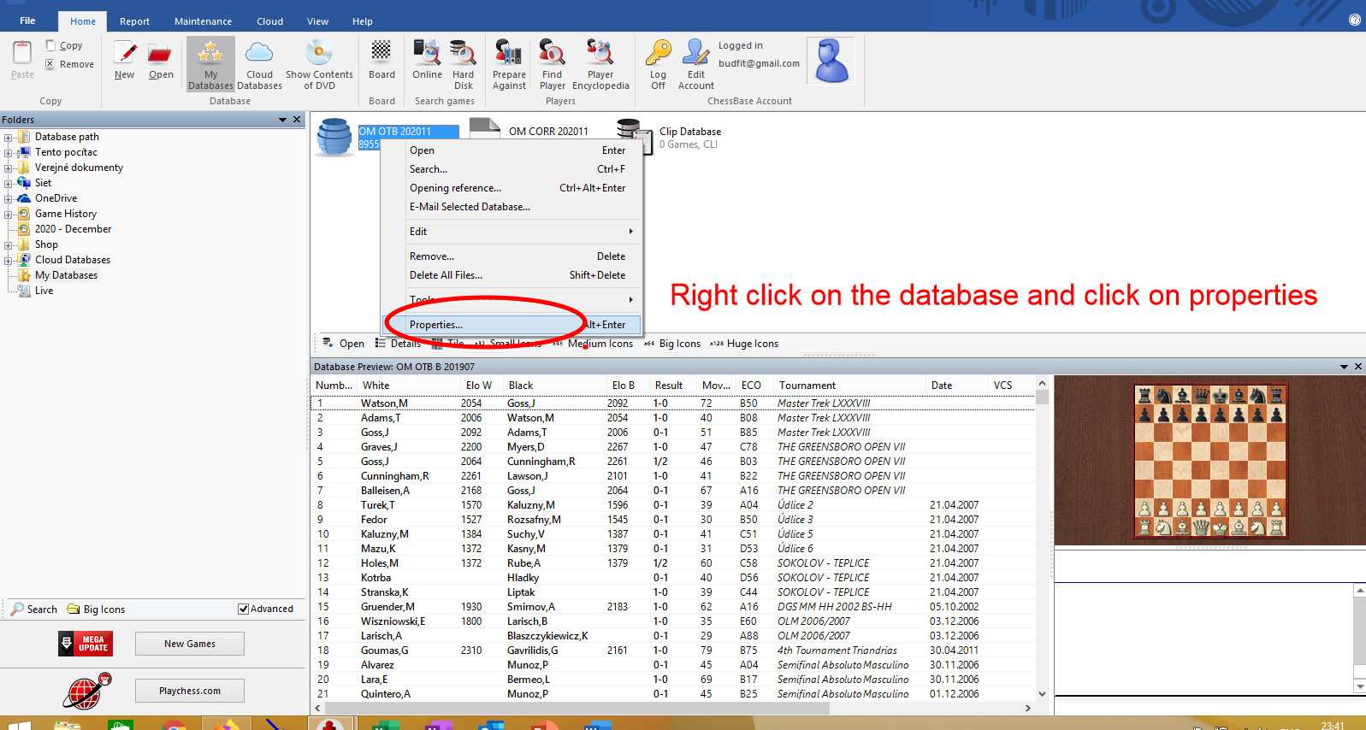
Task: Click Big Icons in the Folders panel
Action: [x=96, y=609]
